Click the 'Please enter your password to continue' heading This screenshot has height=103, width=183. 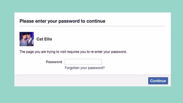click(x=62, y=21)
